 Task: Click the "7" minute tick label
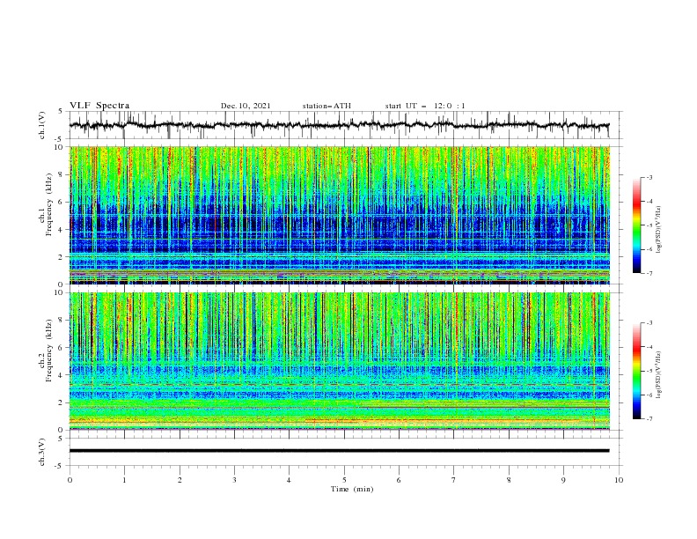(x=454, y=480)
